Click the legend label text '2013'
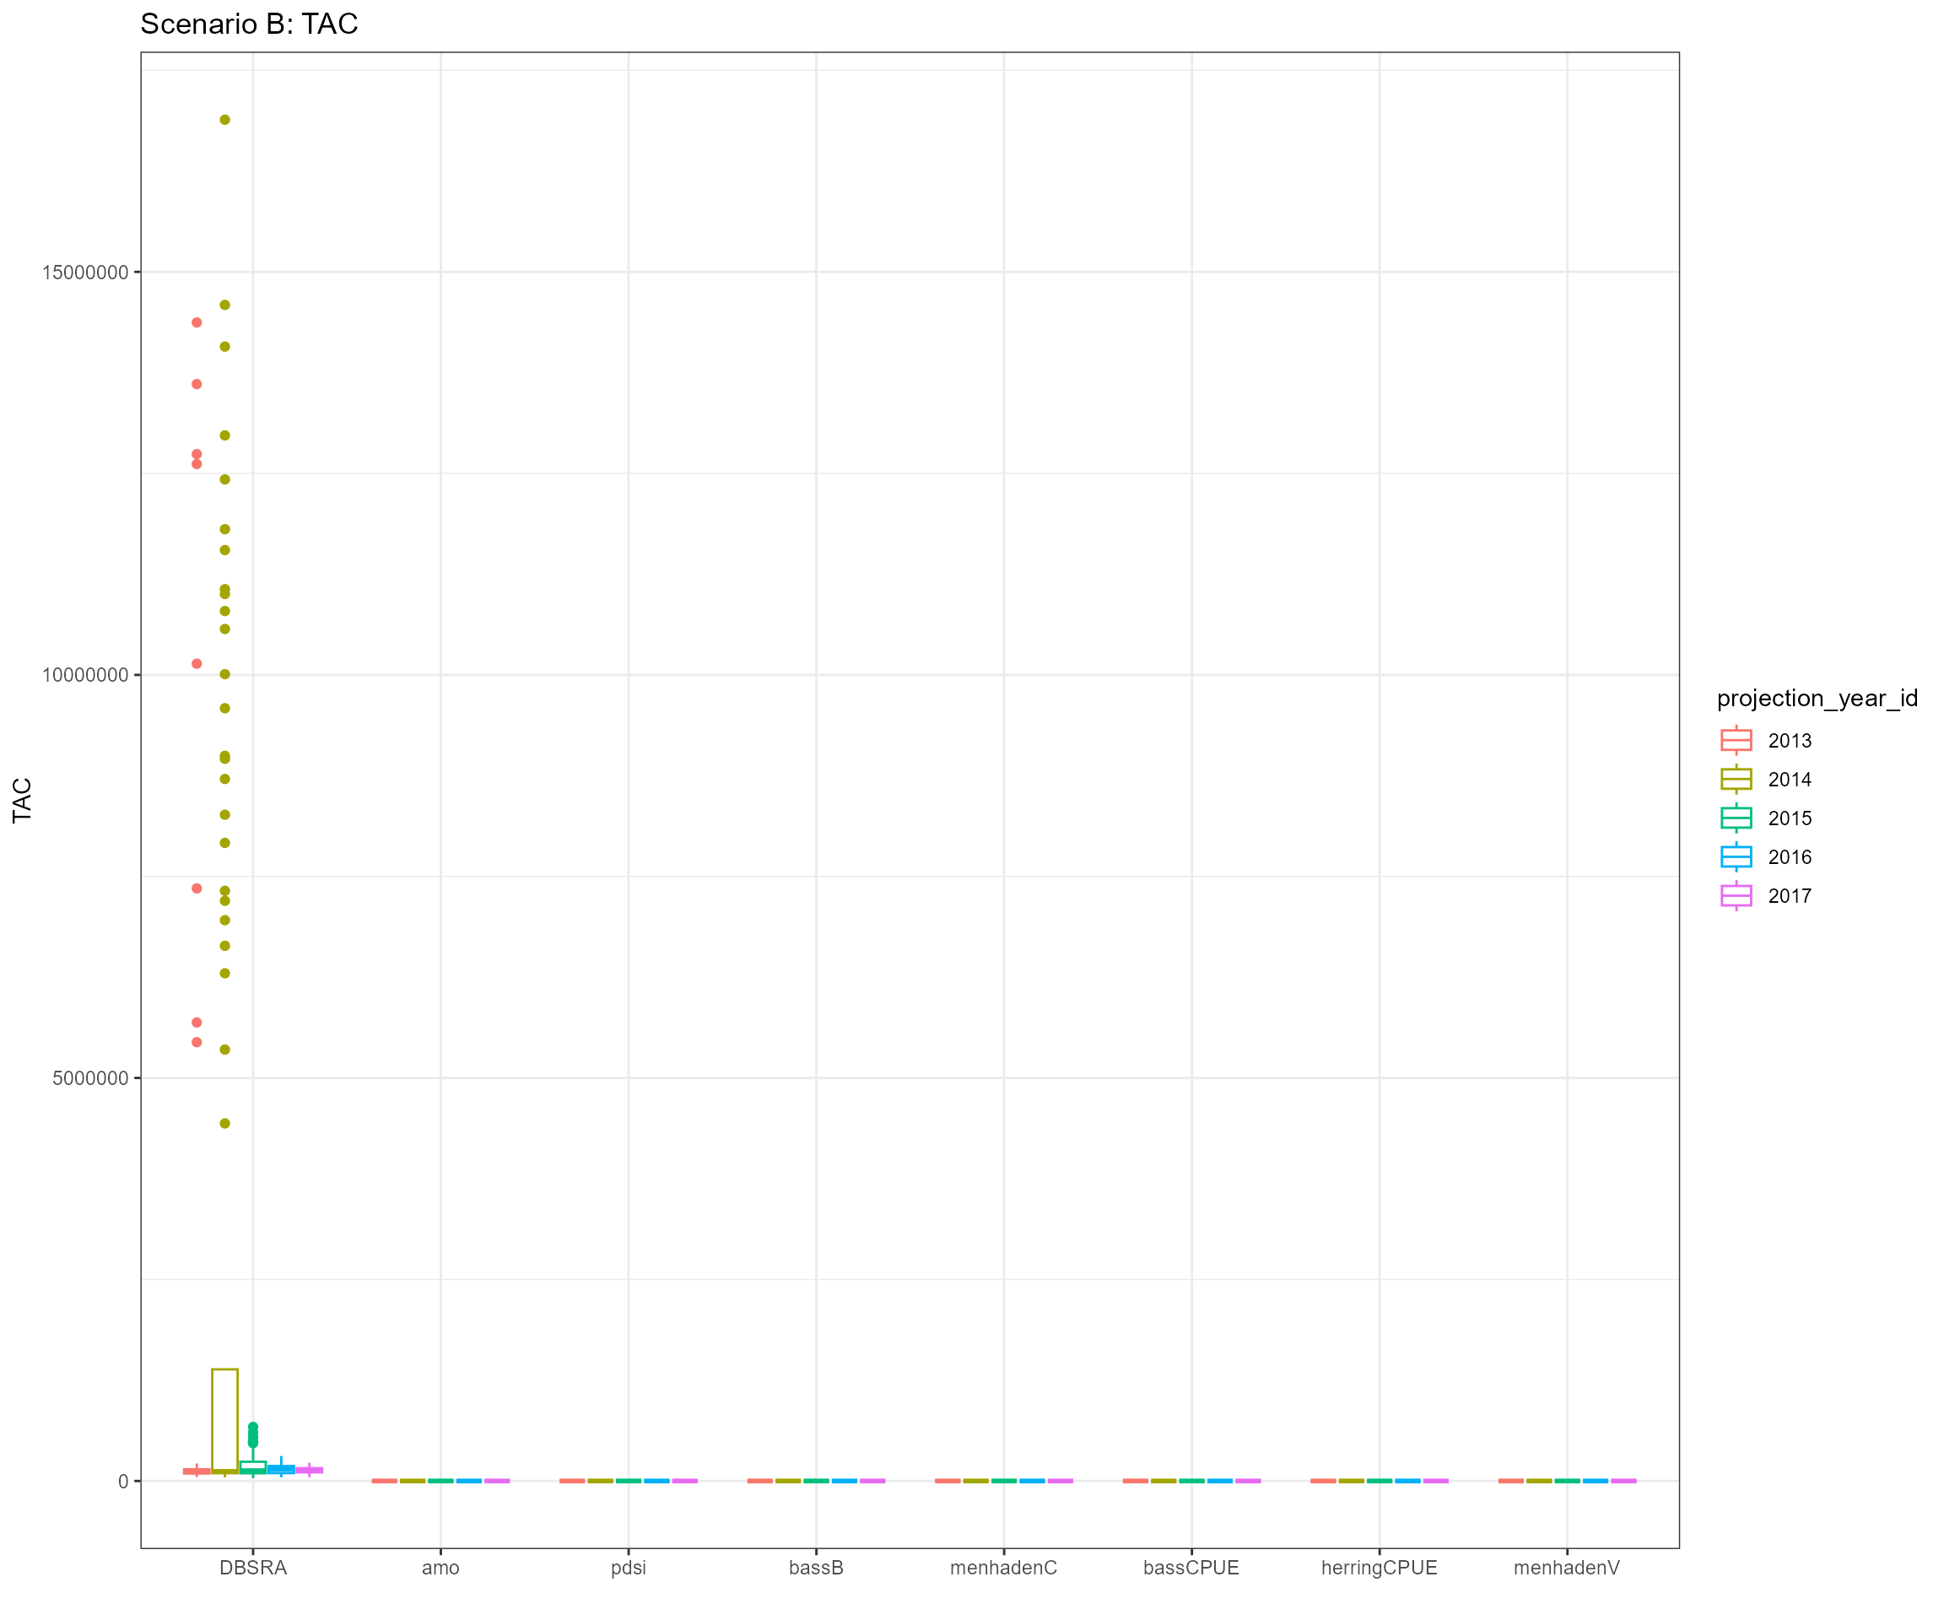Image resolution: width=1944 pixels, height=1620 pixels. 1790,742
